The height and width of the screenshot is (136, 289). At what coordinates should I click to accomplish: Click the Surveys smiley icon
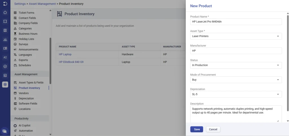[x=15, y=44]
